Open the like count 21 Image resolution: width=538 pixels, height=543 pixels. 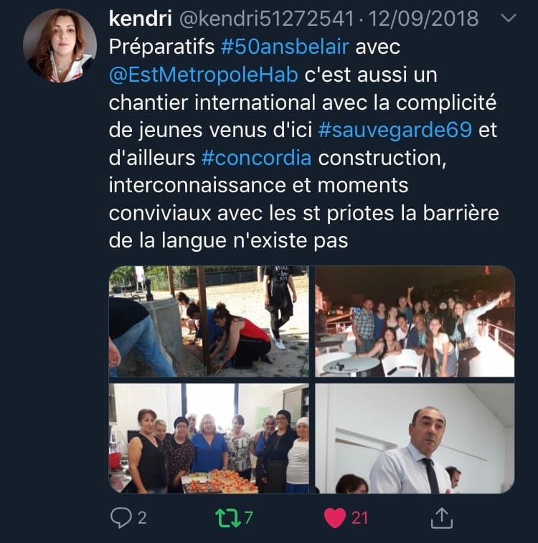coord(359,518)
